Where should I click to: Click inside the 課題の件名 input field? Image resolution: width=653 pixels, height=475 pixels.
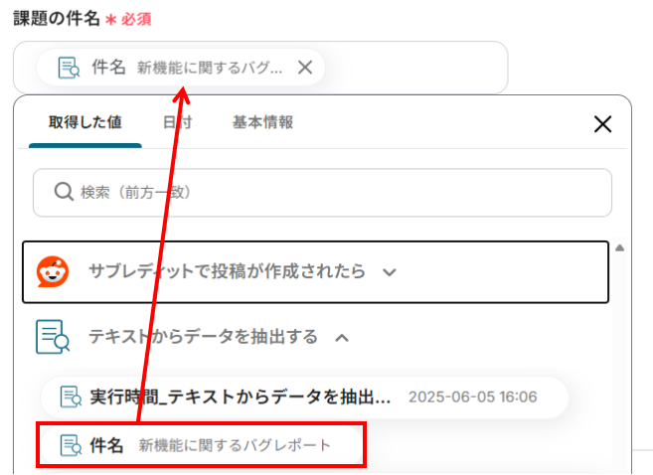point(260,68)
